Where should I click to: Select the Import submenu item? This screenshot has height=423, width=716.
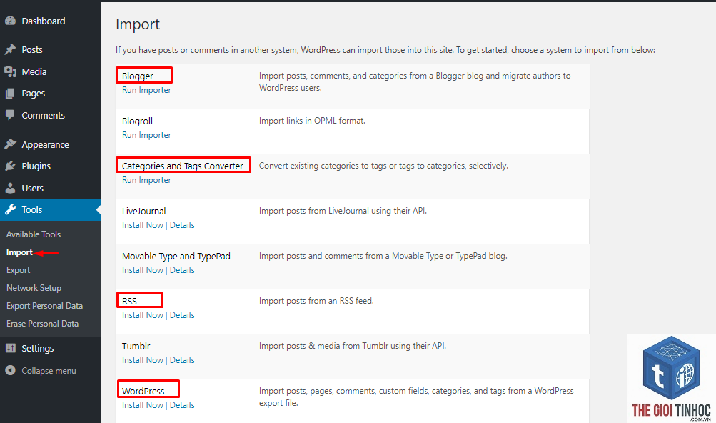click(19, 252)
